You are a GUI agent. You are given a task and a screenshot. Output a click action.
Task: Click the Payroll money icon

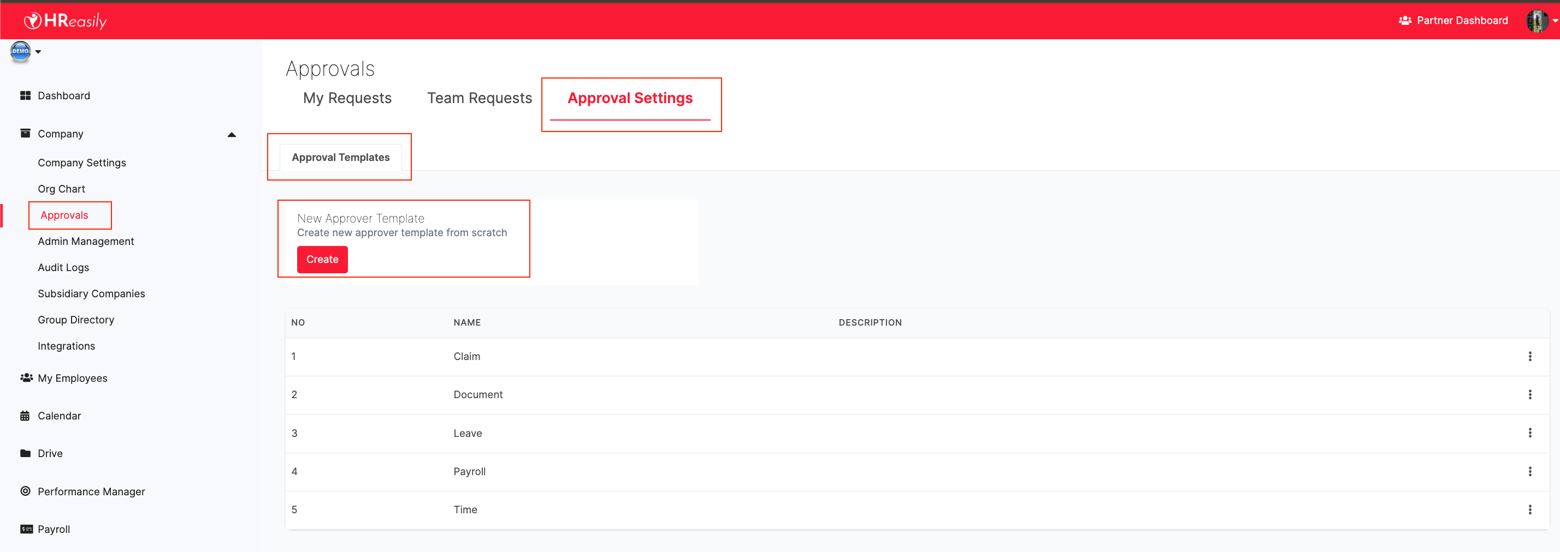[26, 529]
